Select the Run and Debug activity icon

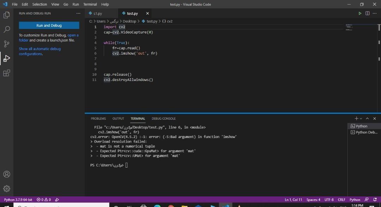pos(7,58)
